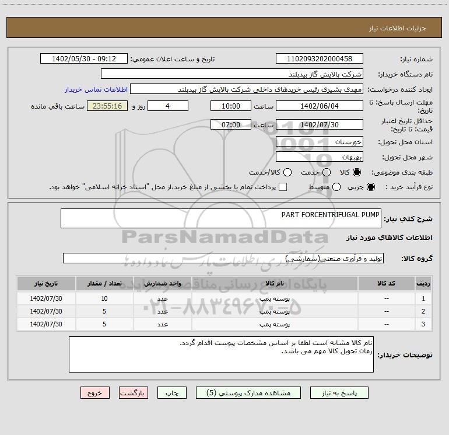
Task: Click the days remaining field showing 4
Action: [x=168, y=106]
